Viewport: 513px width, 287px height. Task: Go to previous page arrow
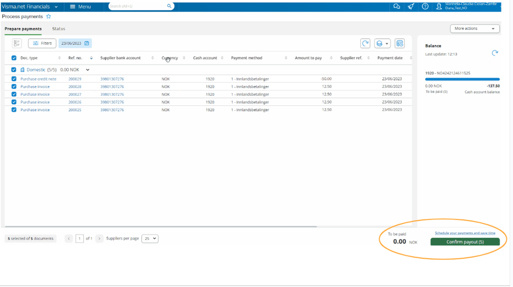pos(69,239)
